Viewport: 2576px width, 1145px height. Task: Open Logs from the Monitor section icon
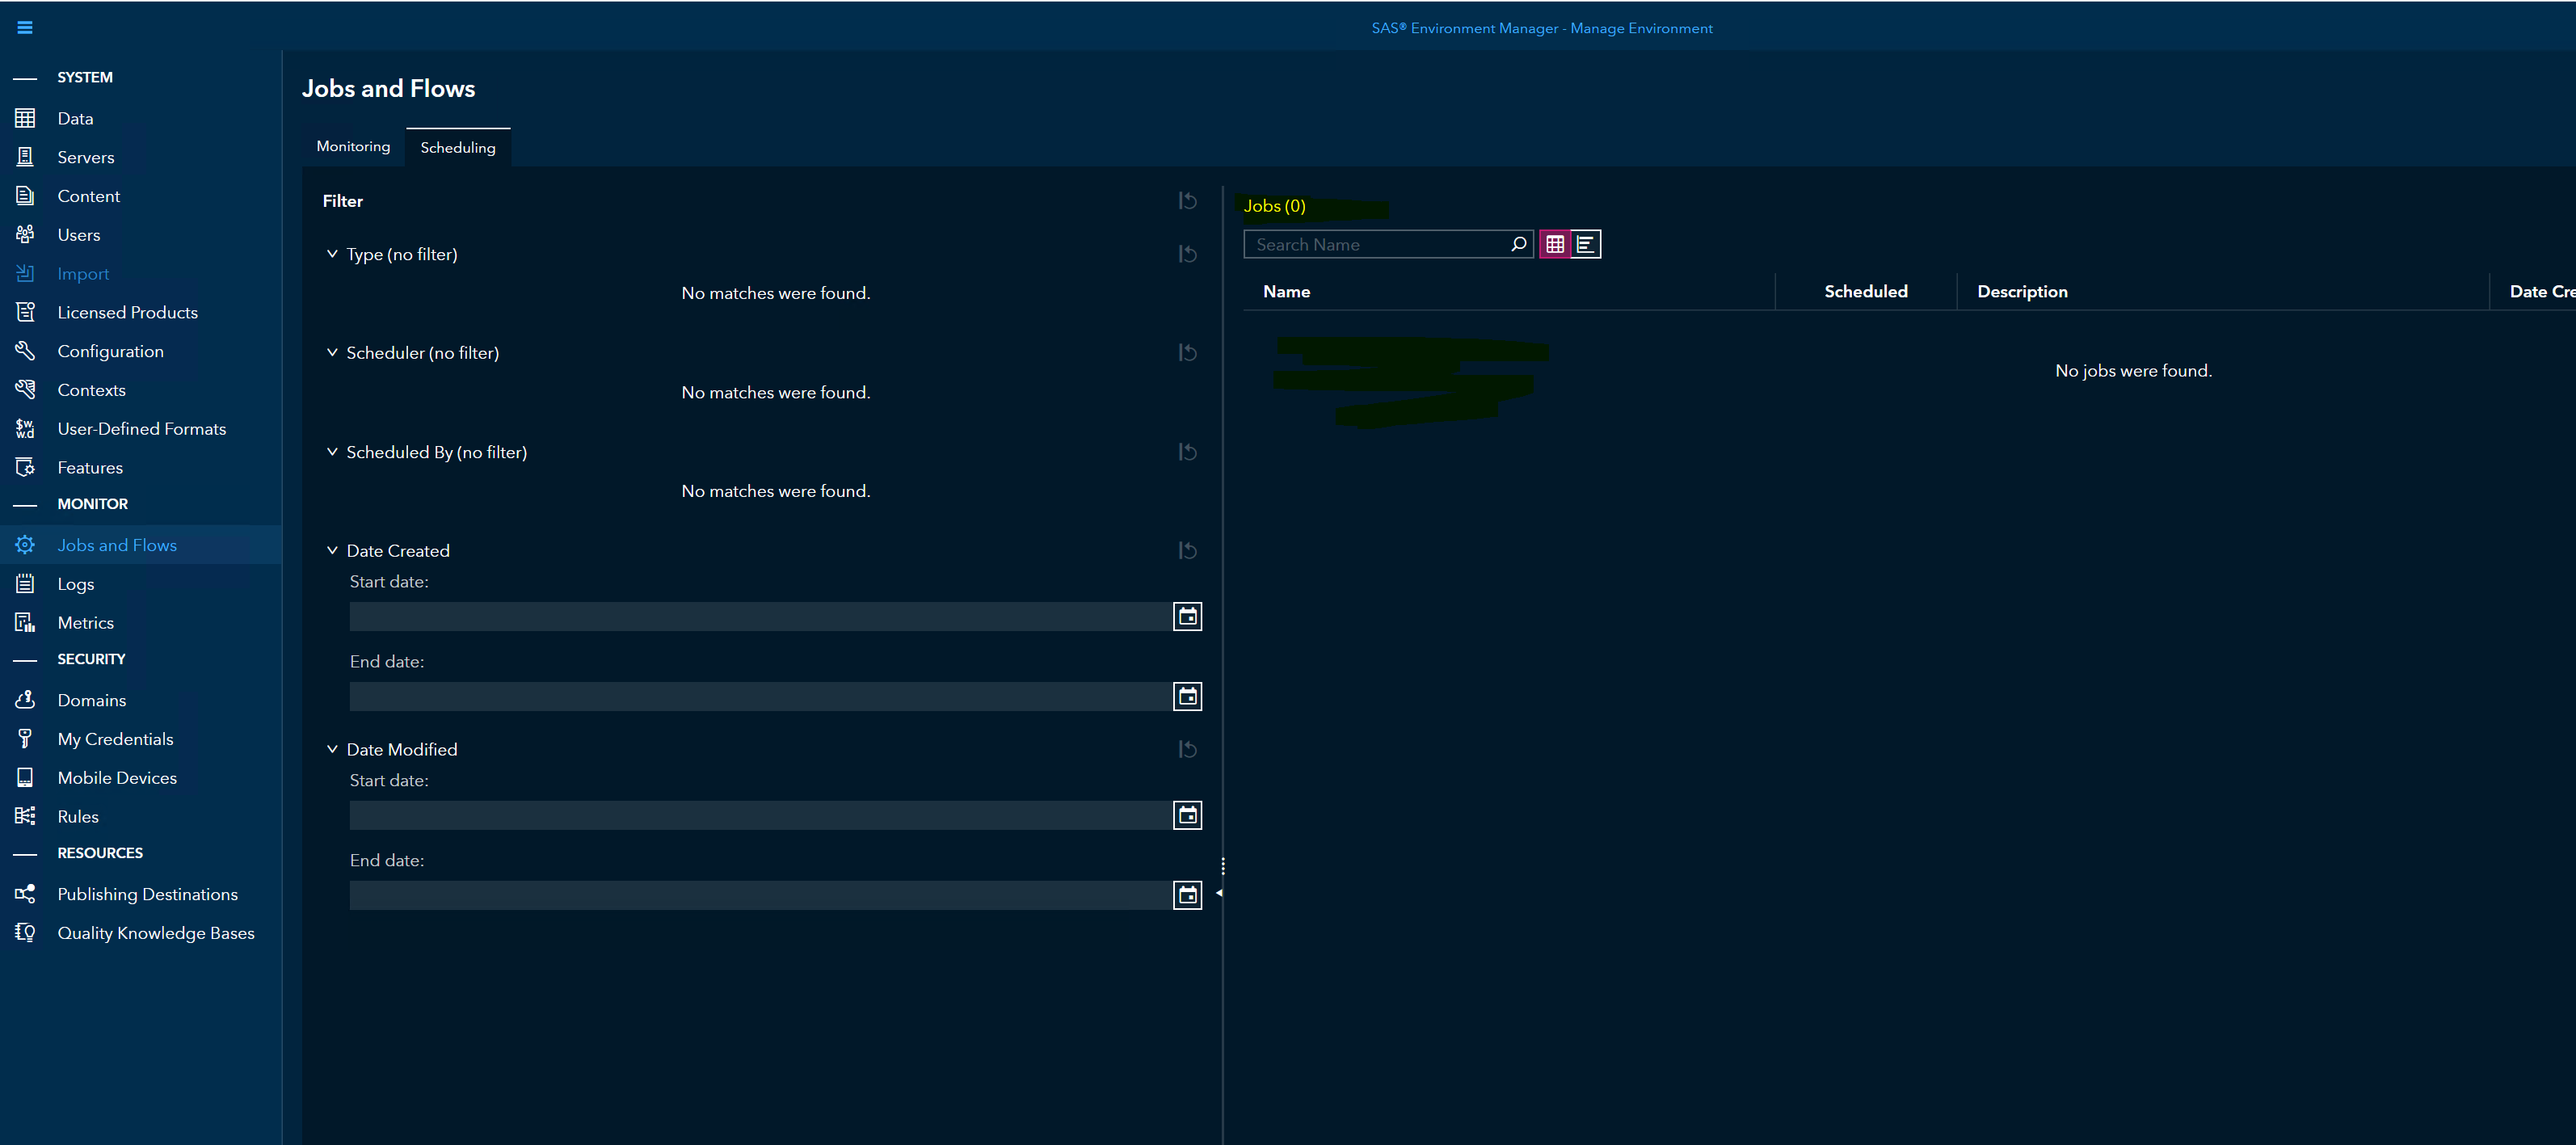coord(25,583)
